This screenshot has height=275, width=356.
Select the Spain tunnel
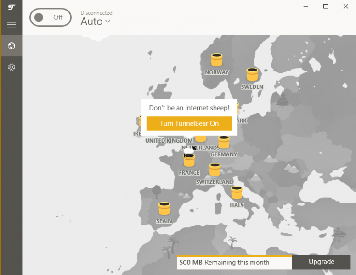pyautogui.click(x=164, y=209)
